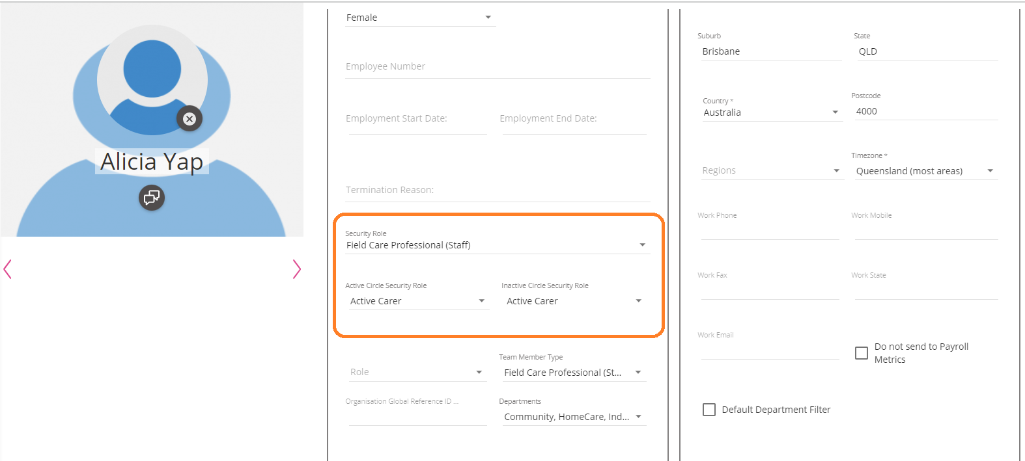Viewport: 1025px width, 461px height.
Task: Expand Inactive Circle Security Role dropdown
Action: click(x=574, y=301)
